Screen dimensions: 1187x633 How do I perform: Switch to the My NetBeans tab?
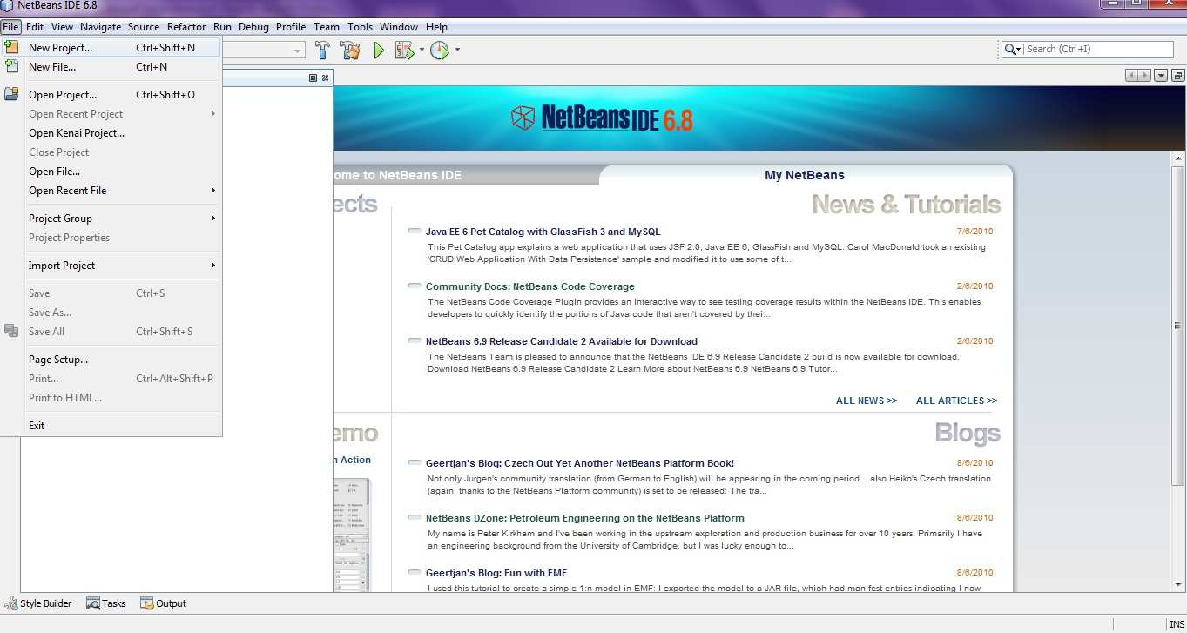(x=805, y=175)
